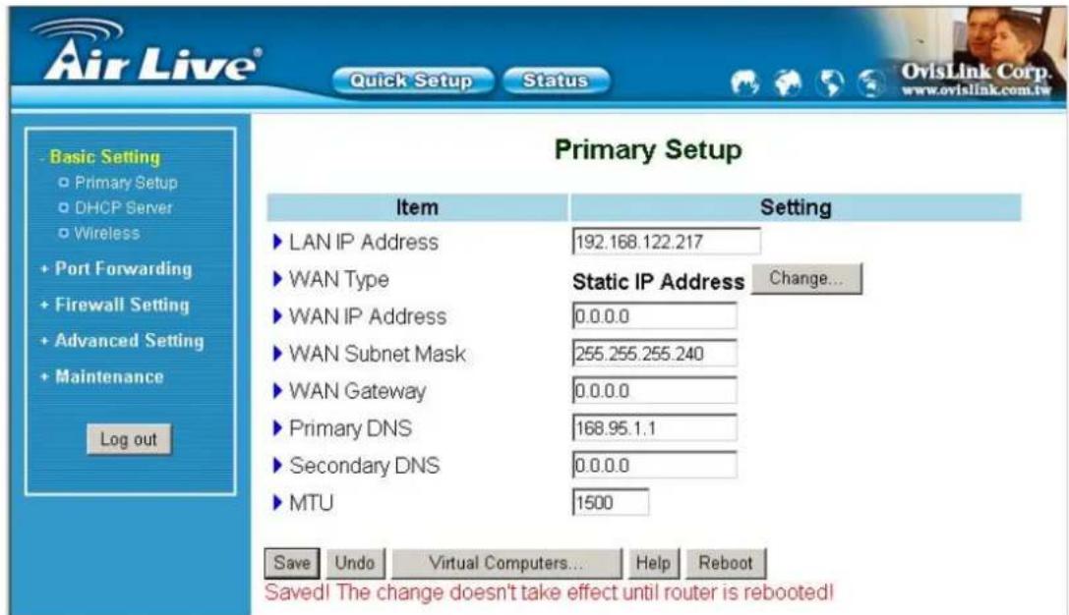Click the WAN IP Address field
Image resolution: width=1069 pixels, height=615 pixels.
(x=655, y=316)
